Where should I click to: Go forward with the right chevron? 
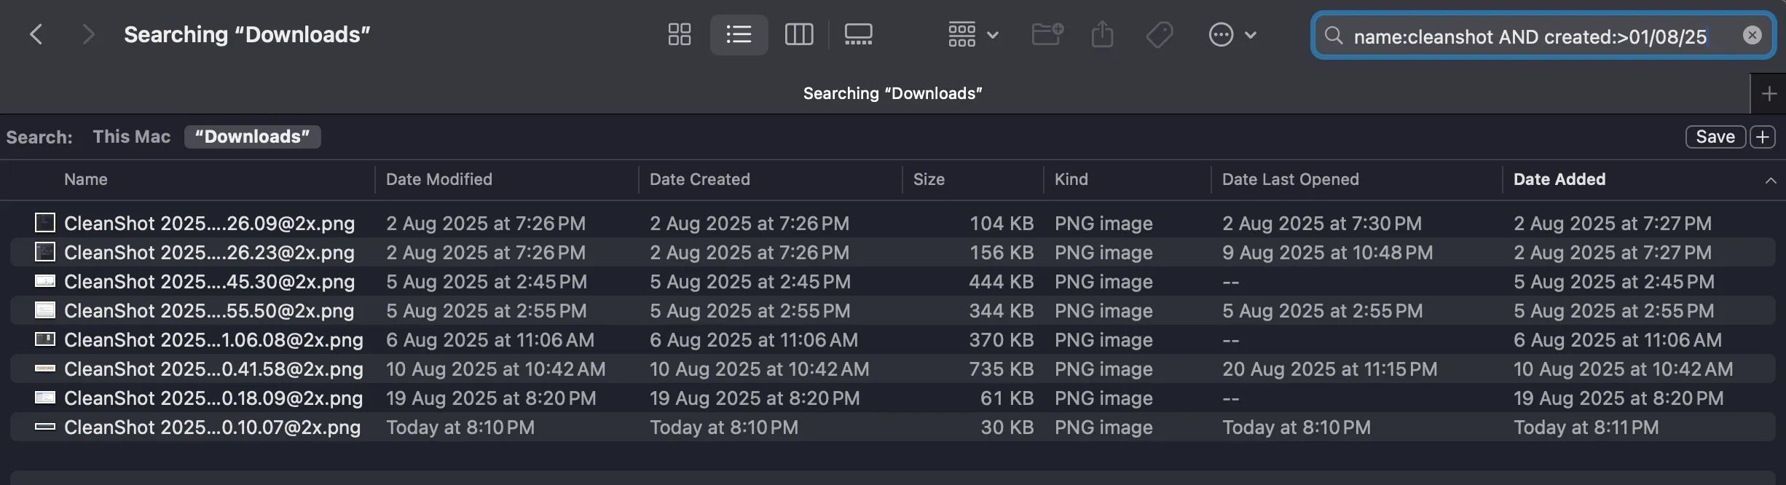point(88,34)
